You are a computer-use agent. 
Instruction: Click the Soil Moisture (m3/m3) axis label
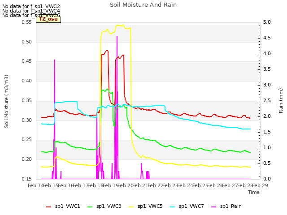coord(6,101)
